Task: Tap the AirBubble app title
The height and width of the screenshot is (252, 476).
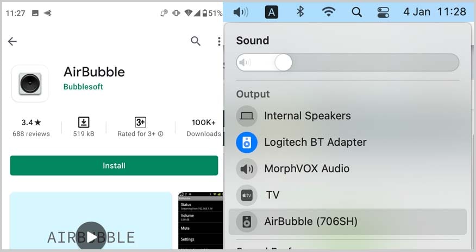Action: coord(94,72)
